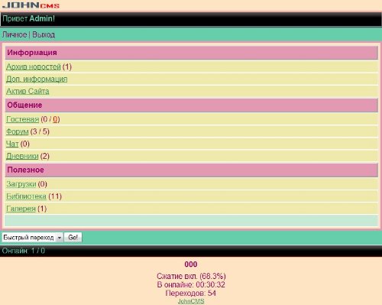Open Доп. информация page
Screen dimensions: 382x305
[x=37, y=79]
